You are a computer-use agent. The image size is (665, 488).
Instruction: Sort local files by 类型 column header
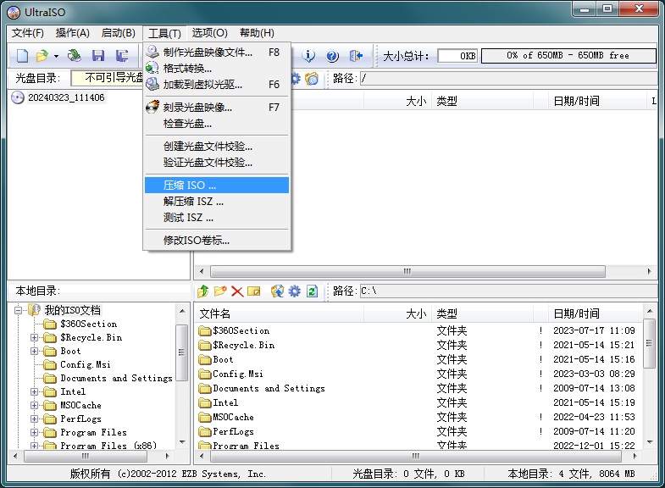(x=482, y=313)
